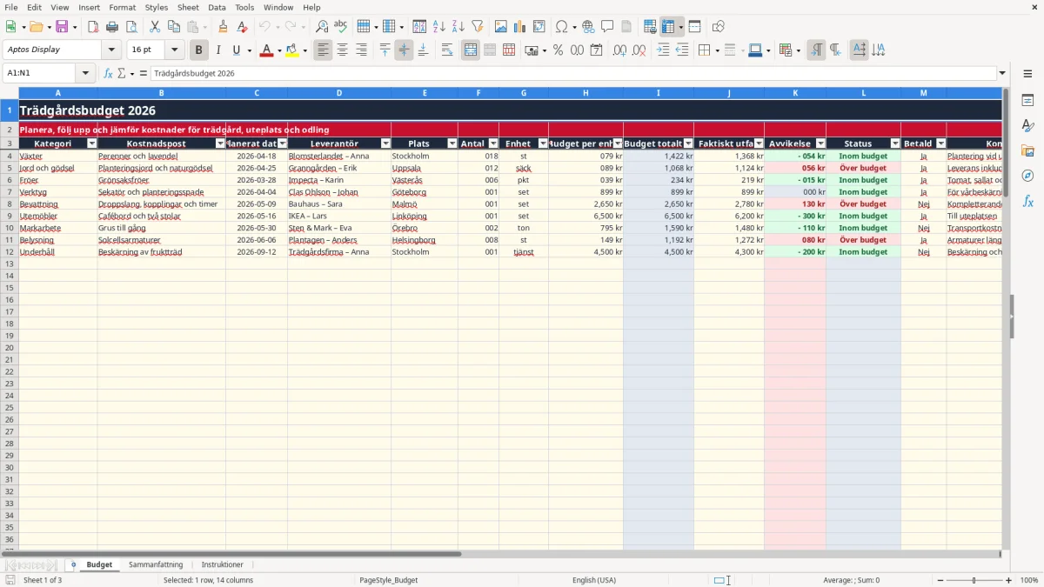
Task: Open the font name dropdown
Action: (111, 50)
